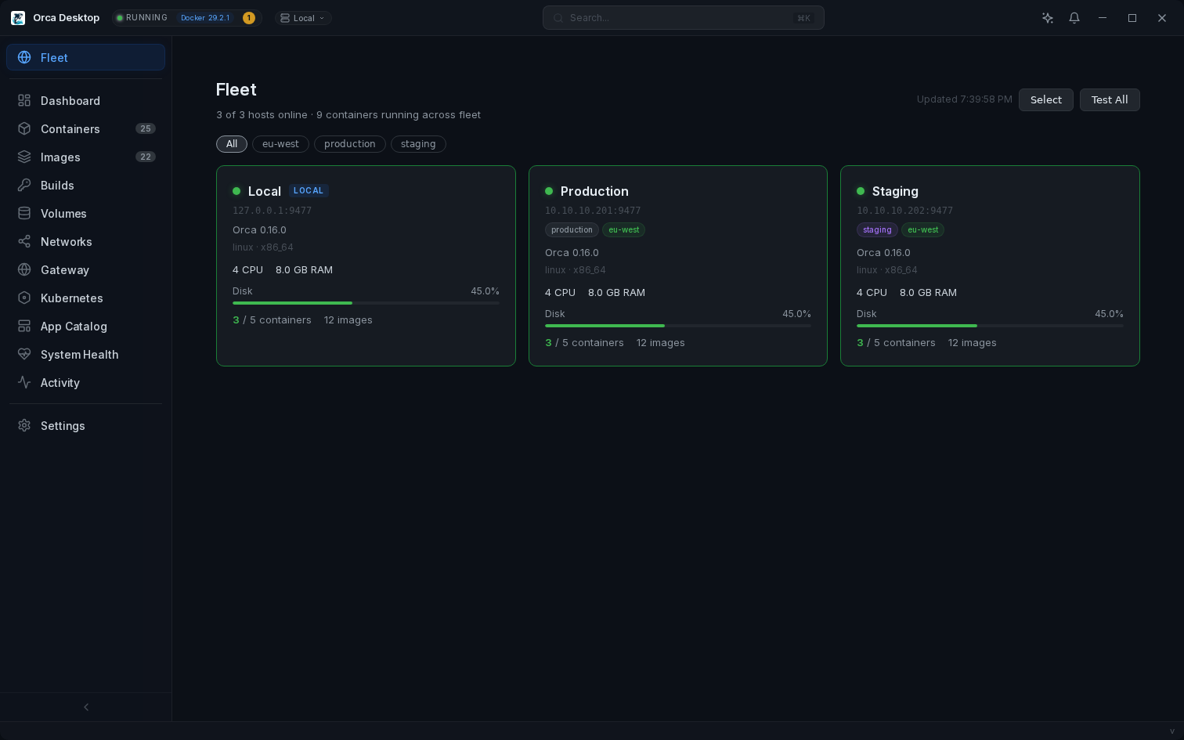
Task: Open the notifications bell icon
Action: 1074,17
